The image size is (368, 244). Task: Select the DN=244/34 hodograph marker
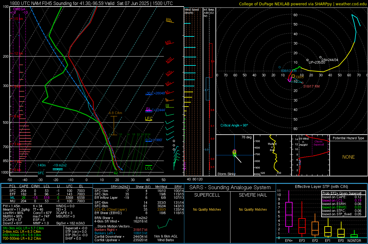[330, 60]
